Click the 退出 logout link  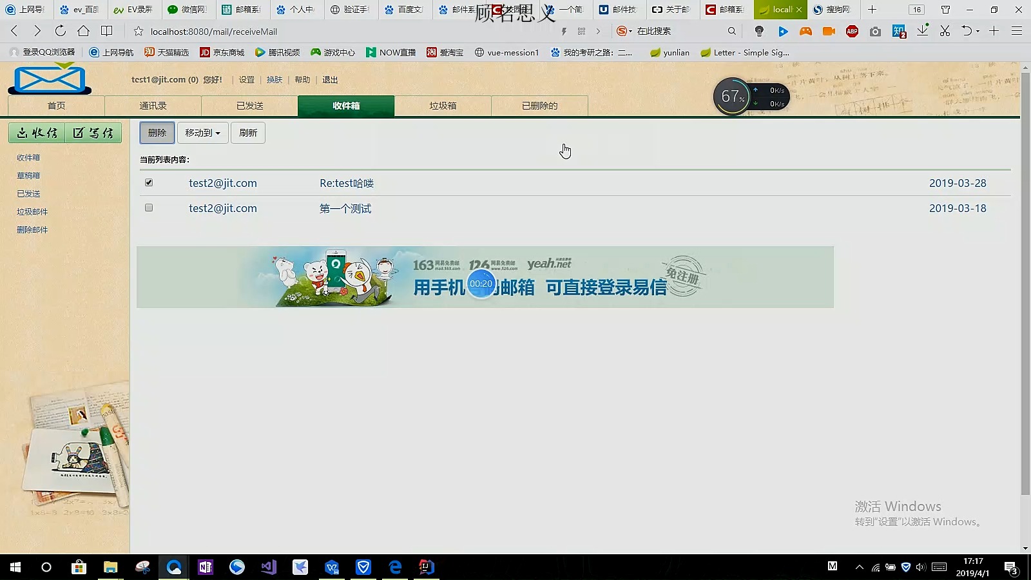329,79
